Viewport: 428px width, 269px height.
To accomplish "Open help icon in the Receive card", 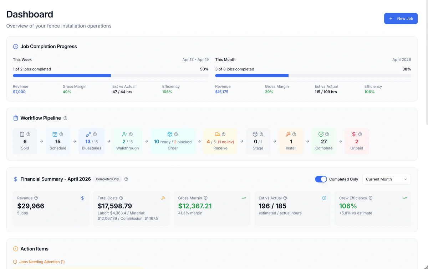I will (x=224, y=134).
